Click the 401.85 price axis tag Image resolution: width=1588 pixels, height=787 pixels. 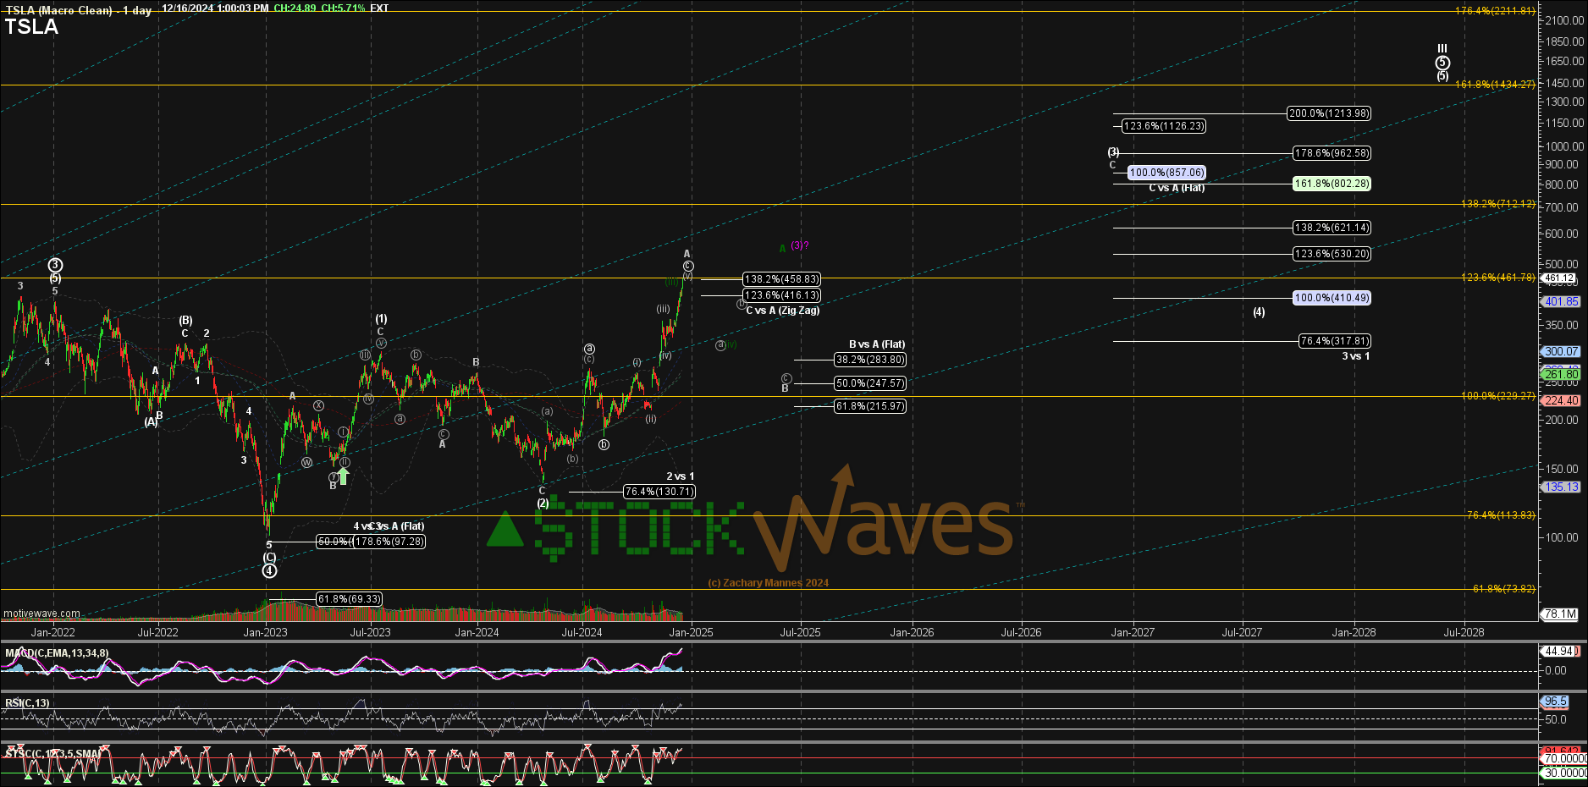tap(1559, 301)
